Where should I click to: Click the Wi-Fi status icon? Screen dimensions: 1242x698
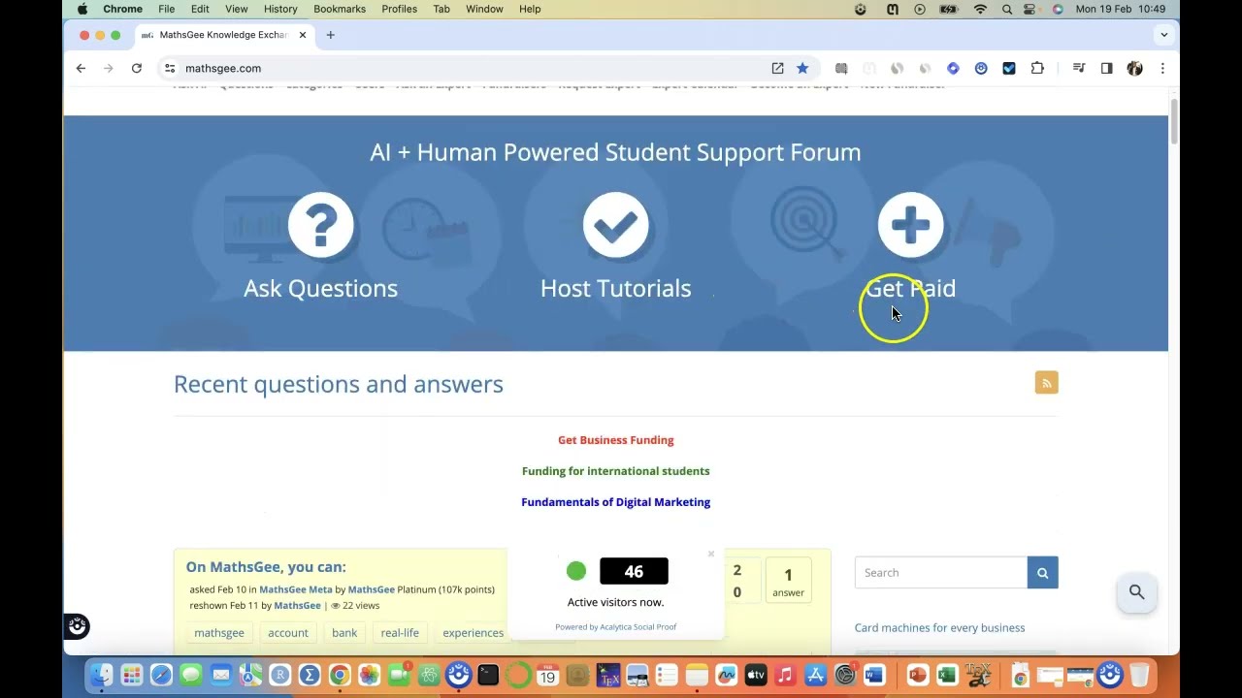coord(980,9)
